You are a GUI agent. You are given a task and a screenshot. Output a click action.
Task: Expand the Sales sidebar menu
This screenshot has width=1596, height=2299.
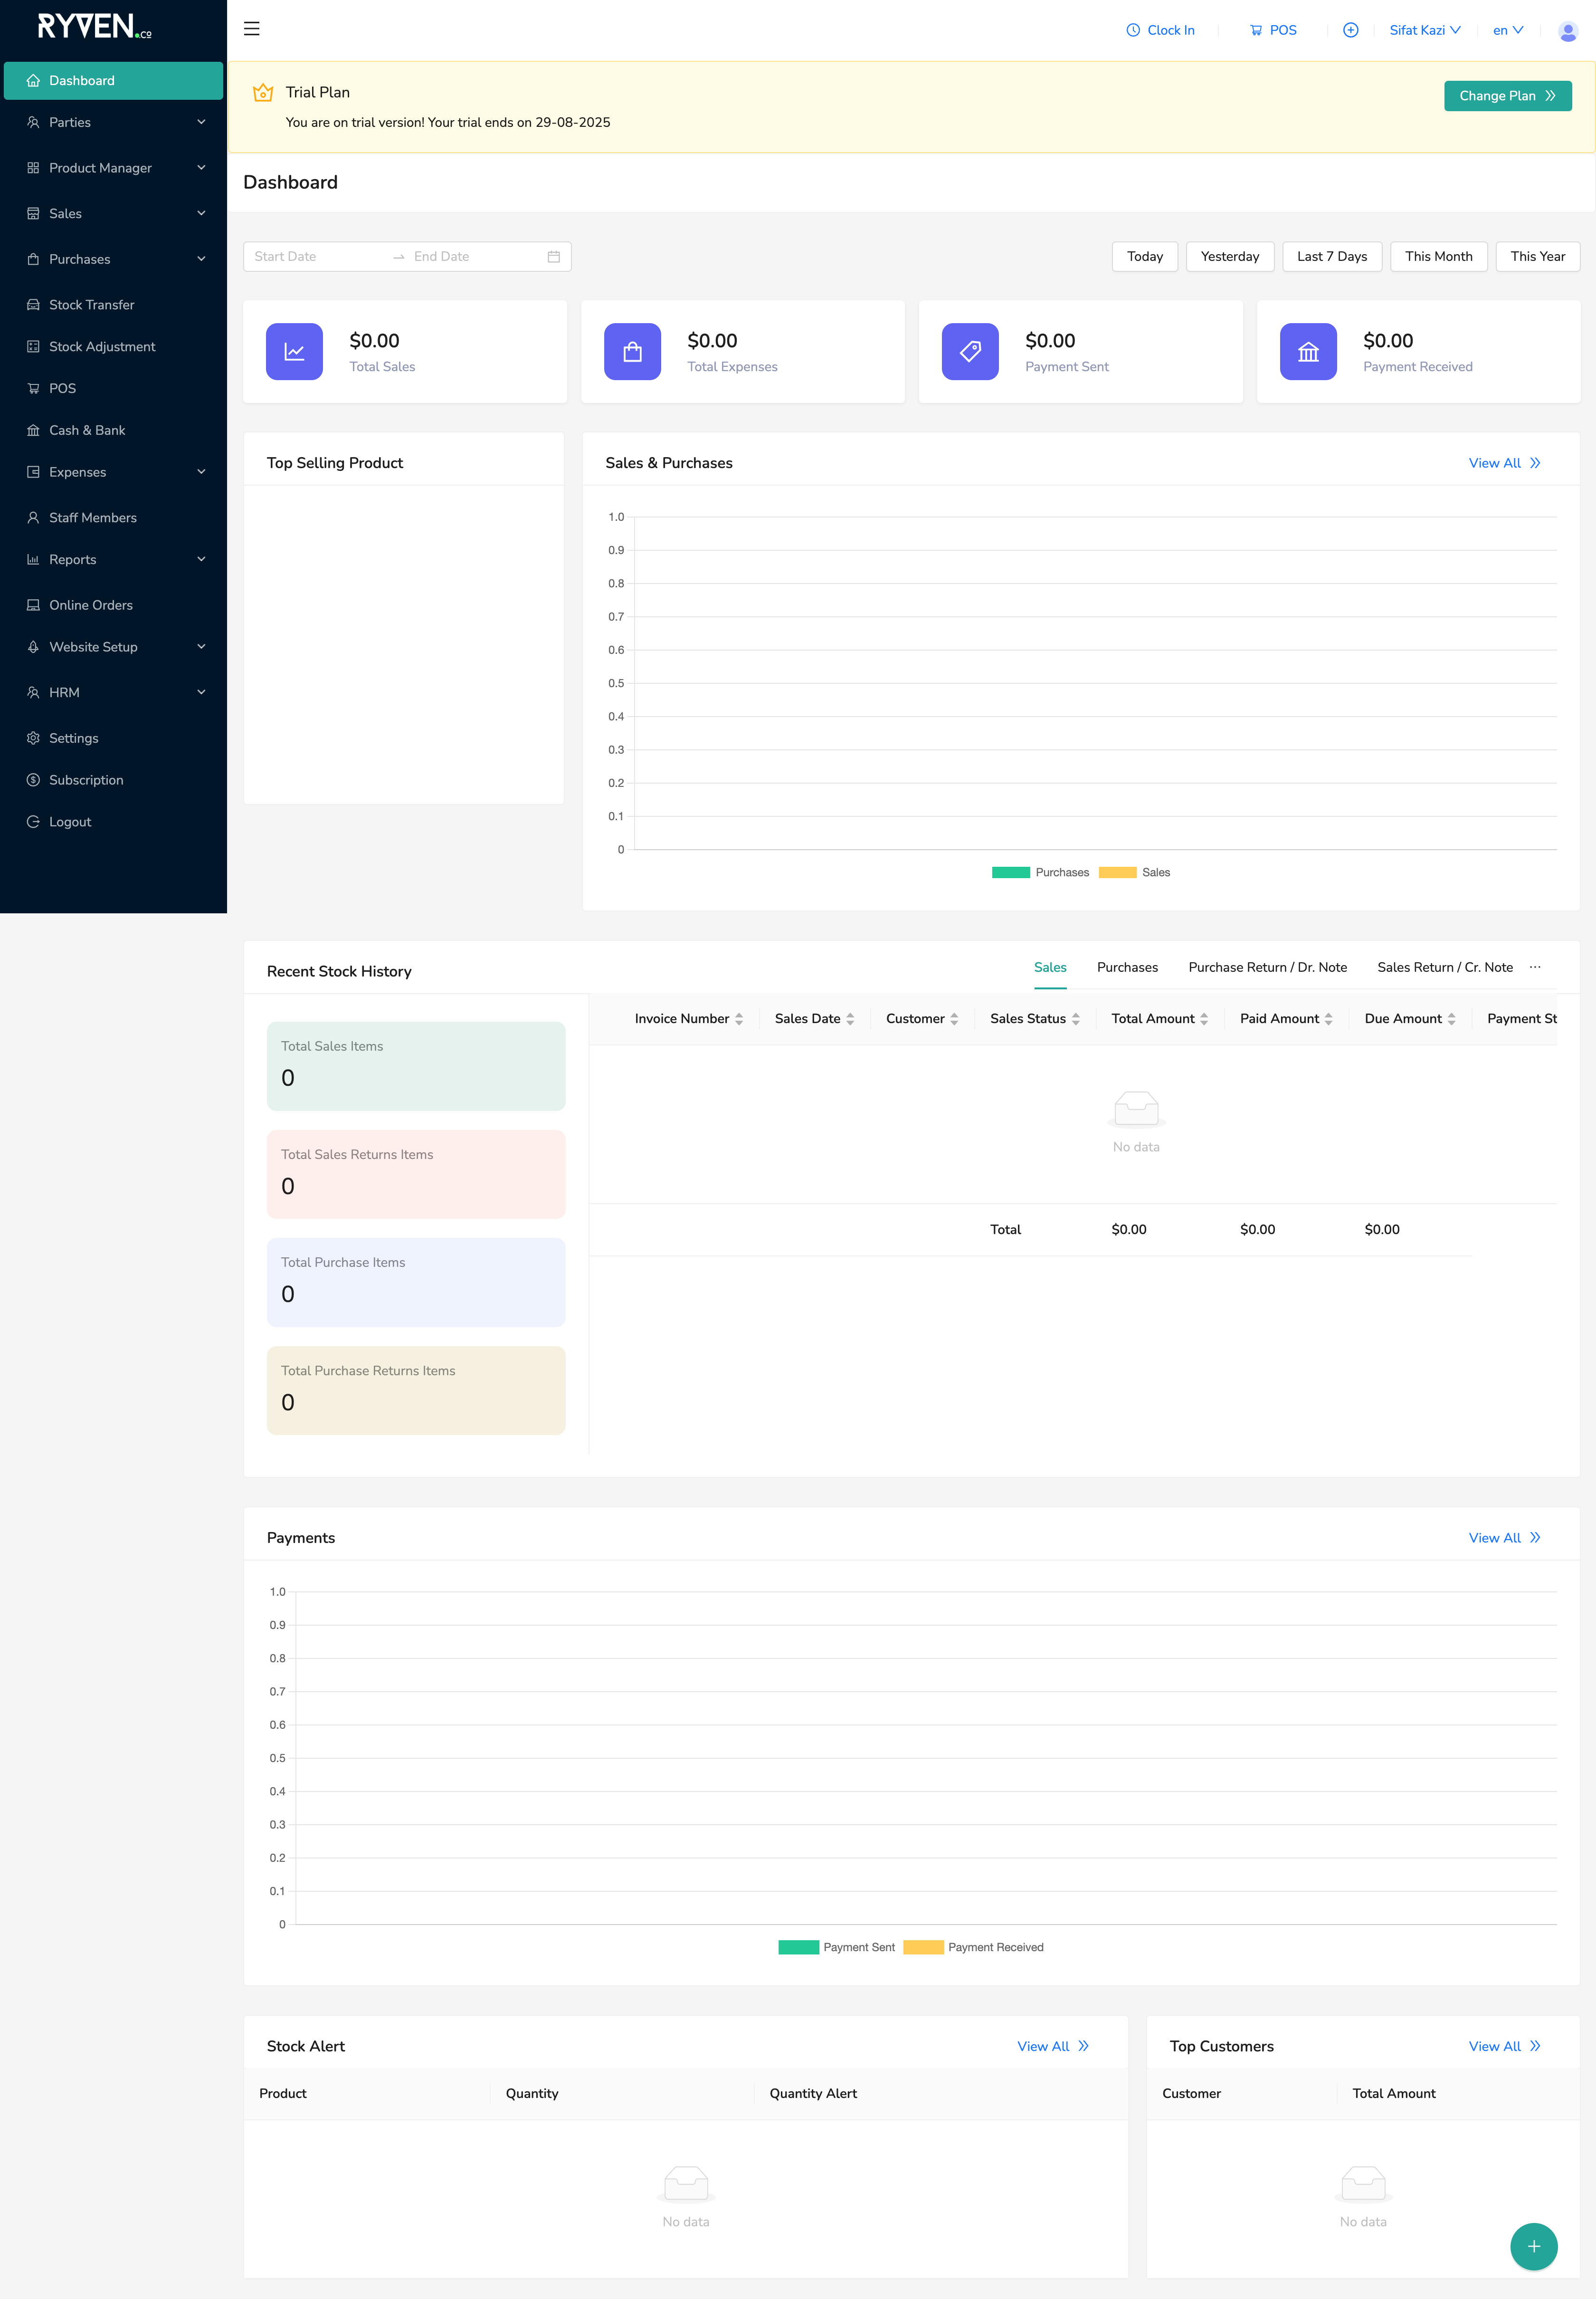coord(113,213)
